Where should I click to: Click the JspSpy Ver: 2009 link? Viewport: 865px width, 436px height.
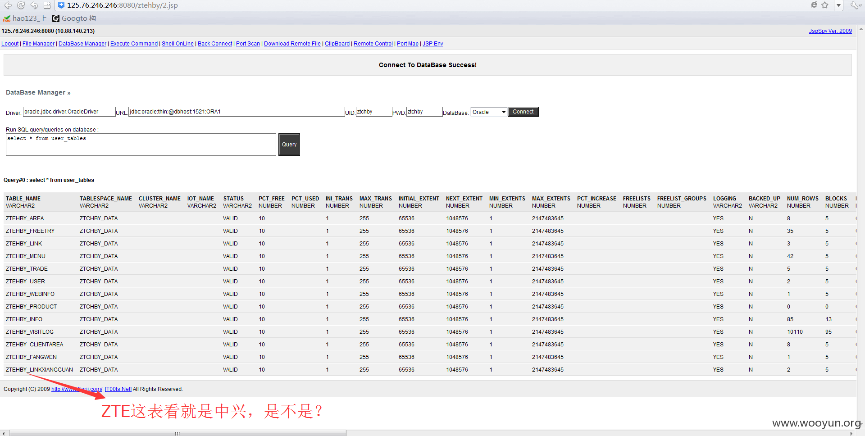click(830, 31)
